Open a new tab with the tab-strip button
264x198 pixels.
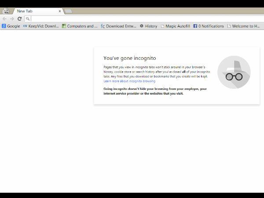pyautogui.click(x=68, y=11)
